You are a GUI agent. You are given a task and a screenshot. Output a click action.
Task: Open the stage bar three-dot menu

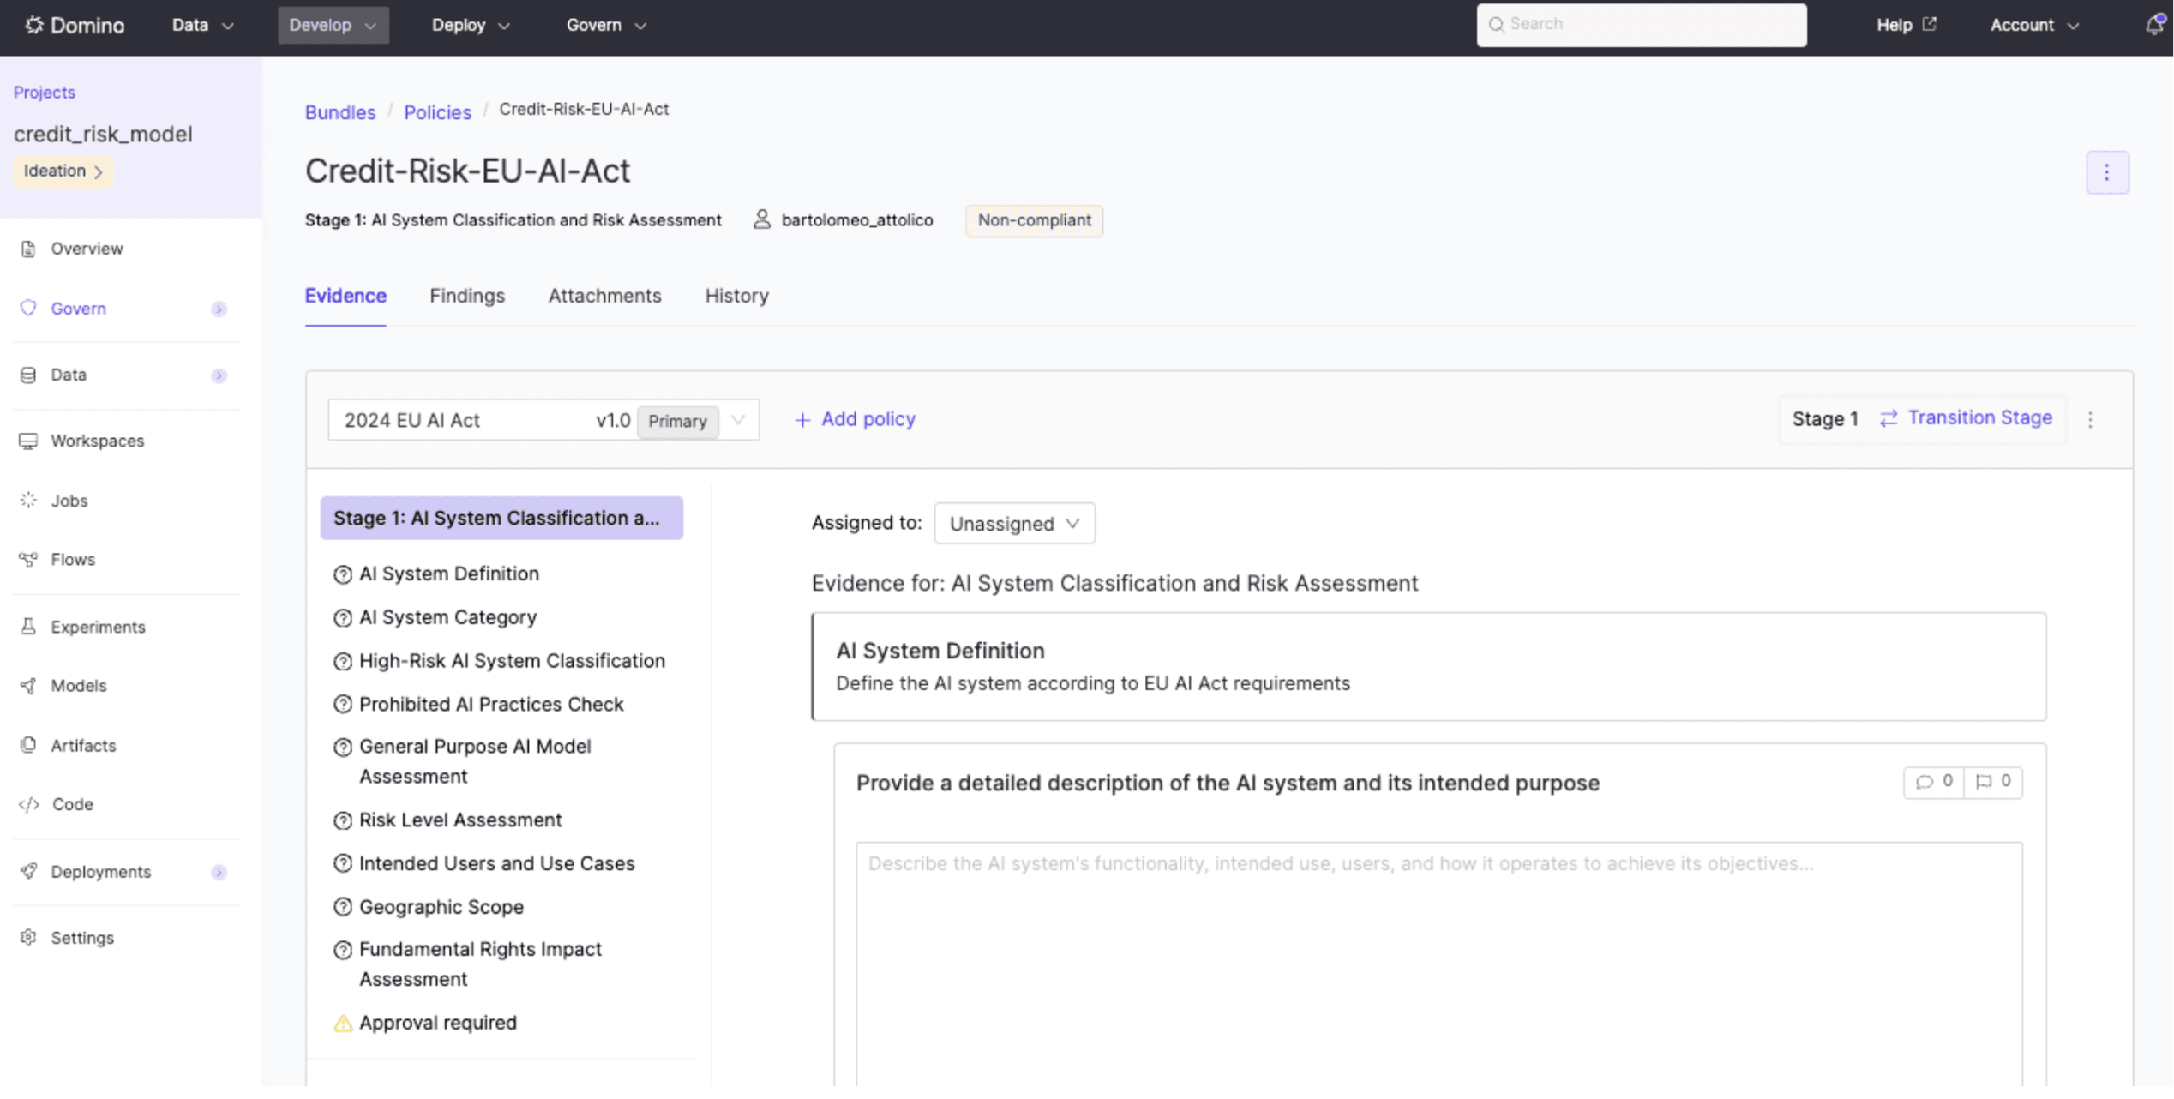tap(2090, 420)
